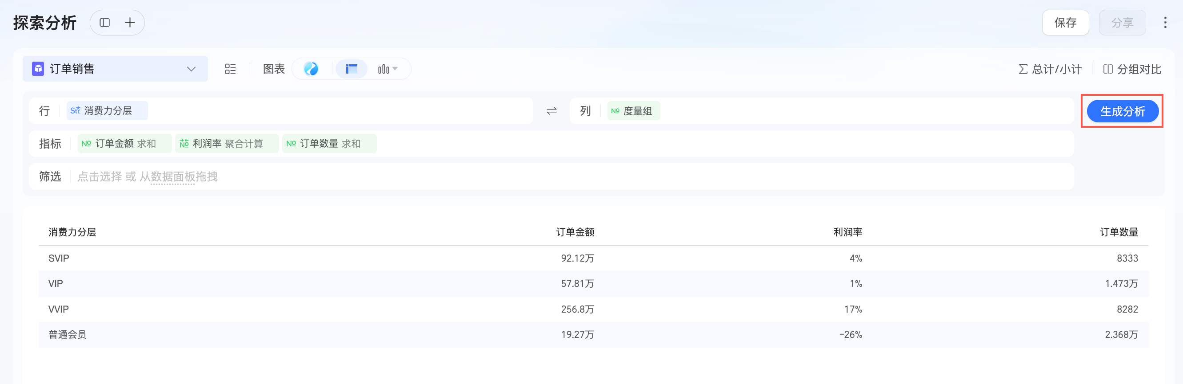
Task: Add a new analysis with plus icon
Action: (x=130, y=23)
